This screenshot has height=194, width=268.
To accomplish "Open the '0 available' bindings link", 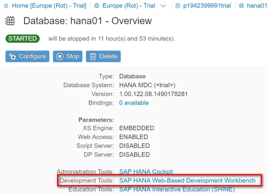I will pyautogui.click(x=134, y=103).
